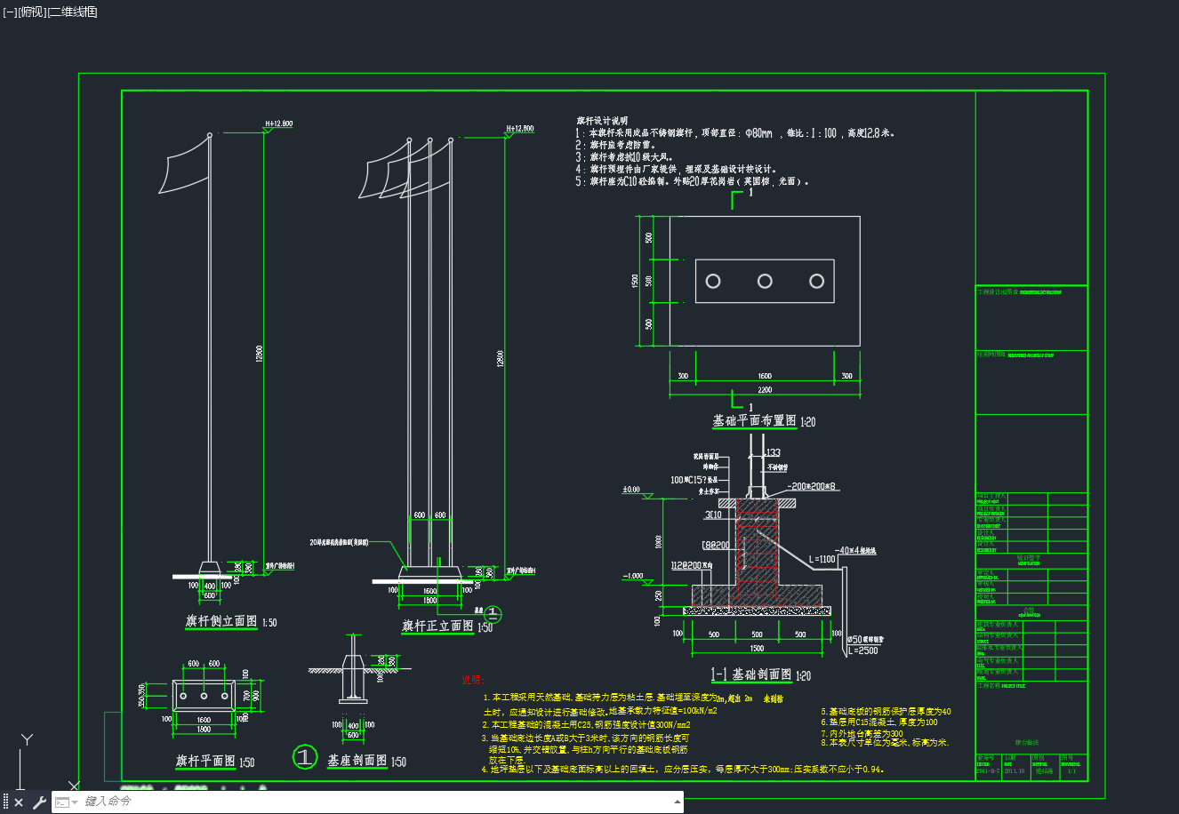Select the 基础平面布置图 title text
The height and width of the screenshot is (814, 1179).
click(754, 420)
